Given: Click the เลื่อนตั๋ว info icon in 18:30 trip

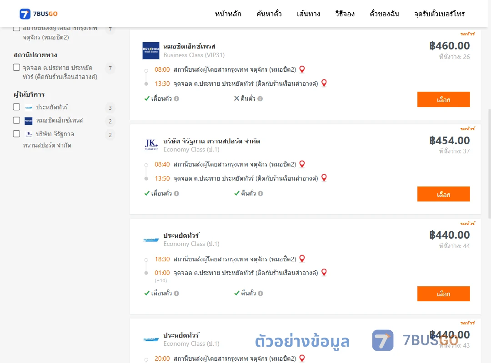Looking at the screenshot, I should tap(176, 293).
